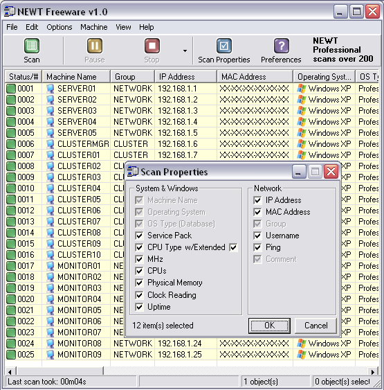This screenshot has width=384, height=390.
Task: Click the scrollbar right arrow
Action: click(373, 372)
